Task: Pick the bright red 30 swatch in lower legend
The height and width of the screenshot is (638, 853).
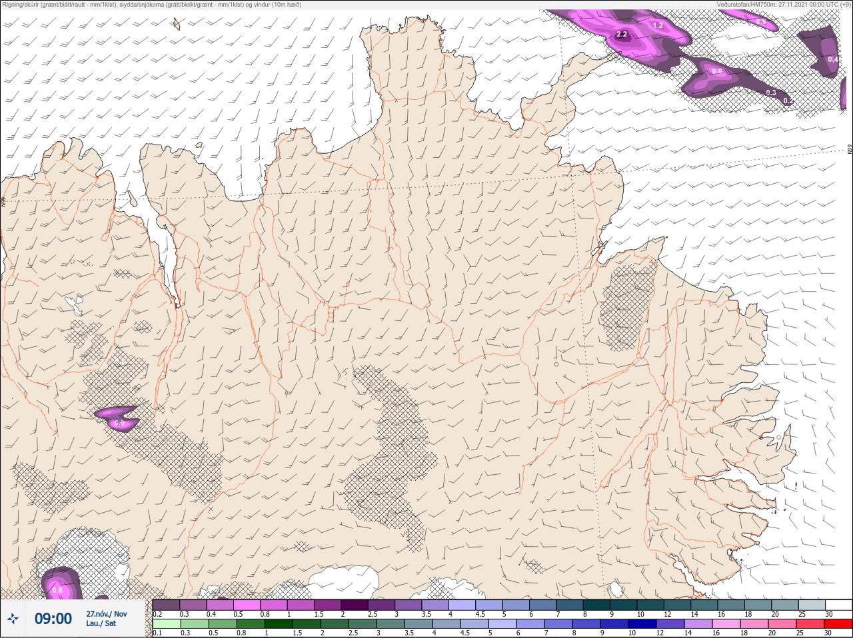Action: pyautogui.click(x=838, y=624)
